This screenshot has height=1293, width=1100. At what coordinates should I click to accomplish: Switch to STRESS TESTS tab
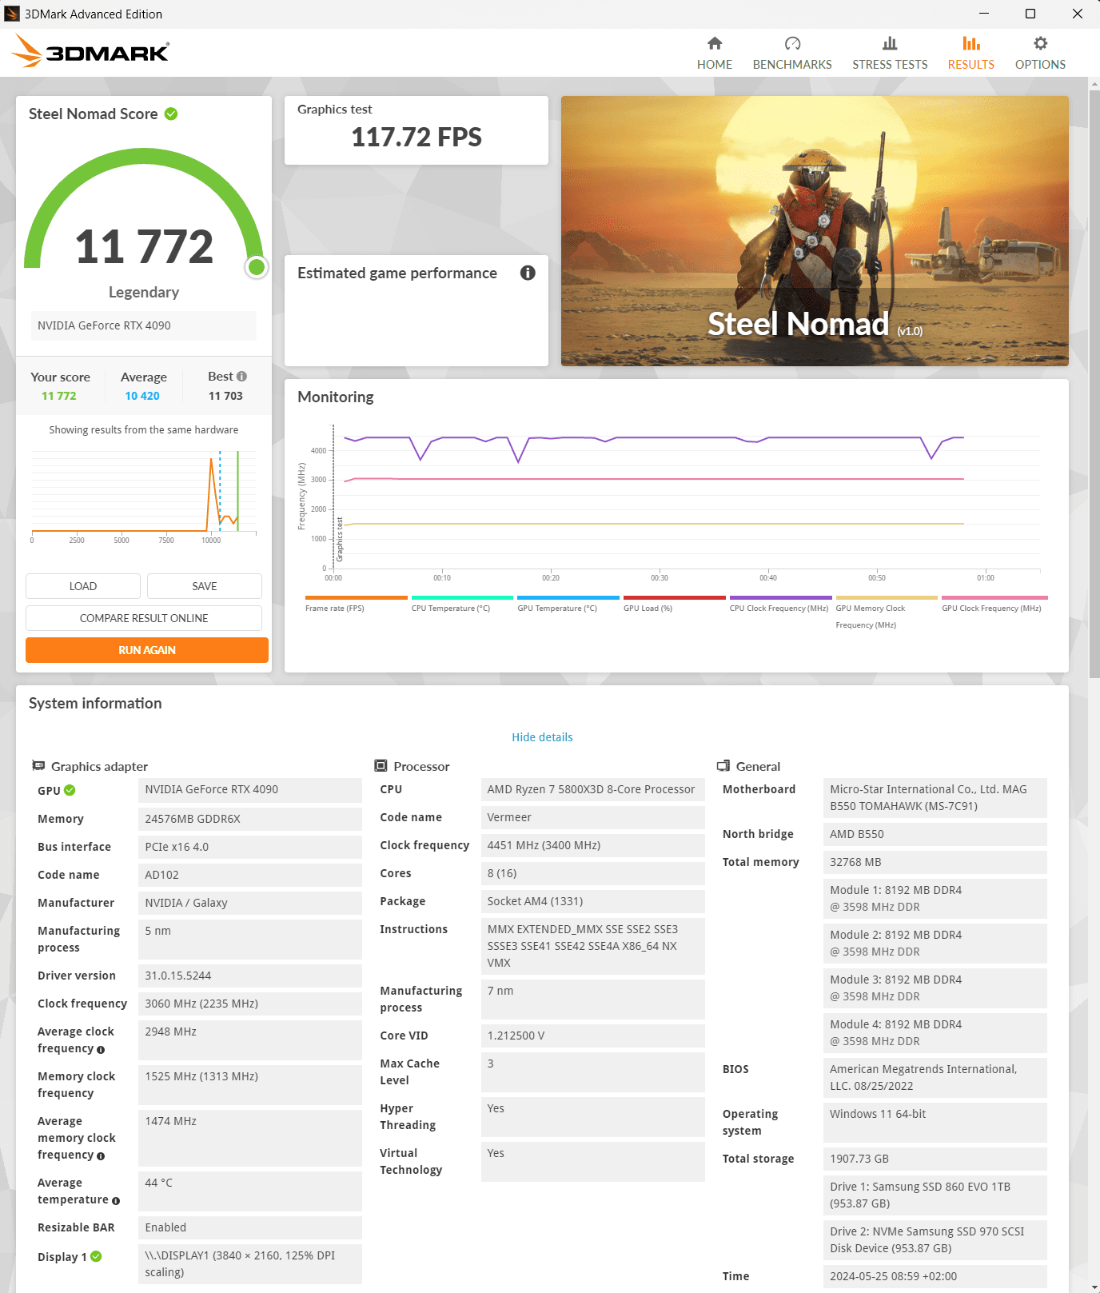[890, 54]
